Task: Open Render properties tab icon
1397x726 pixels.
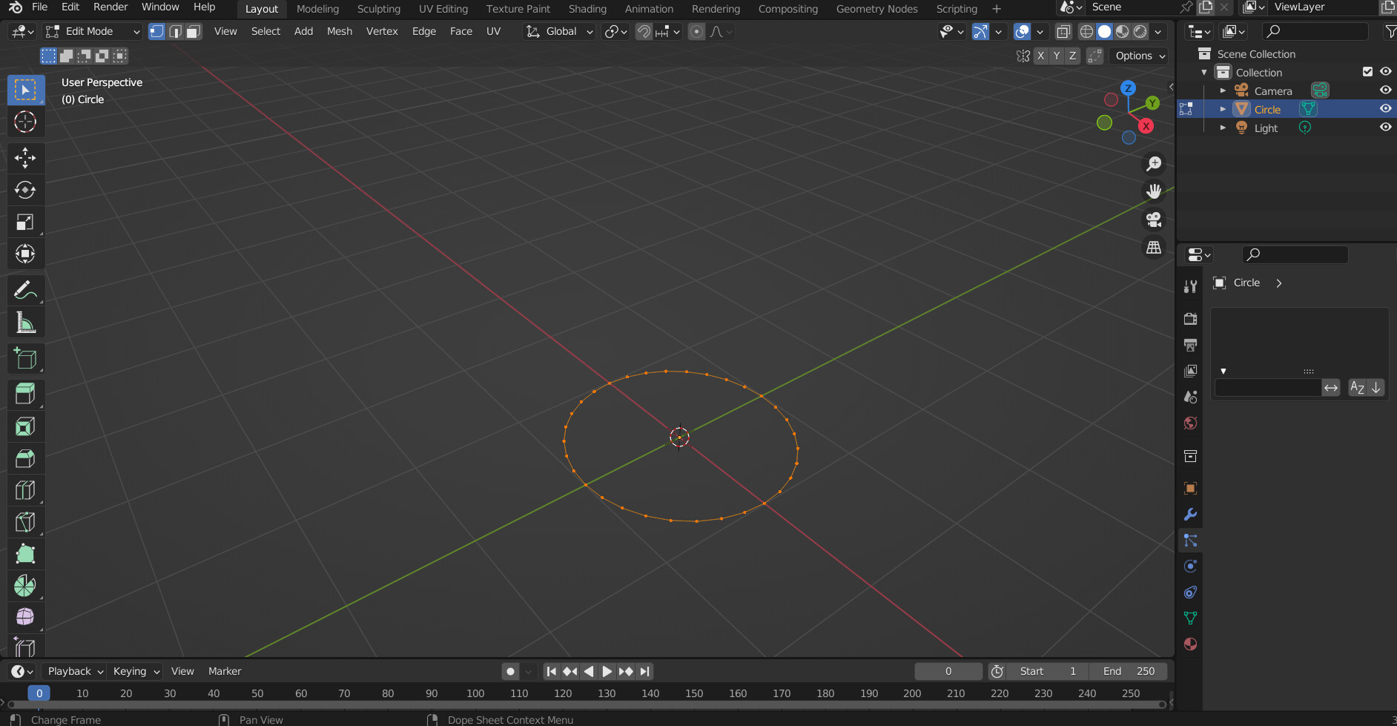Action: (1190, 319)
